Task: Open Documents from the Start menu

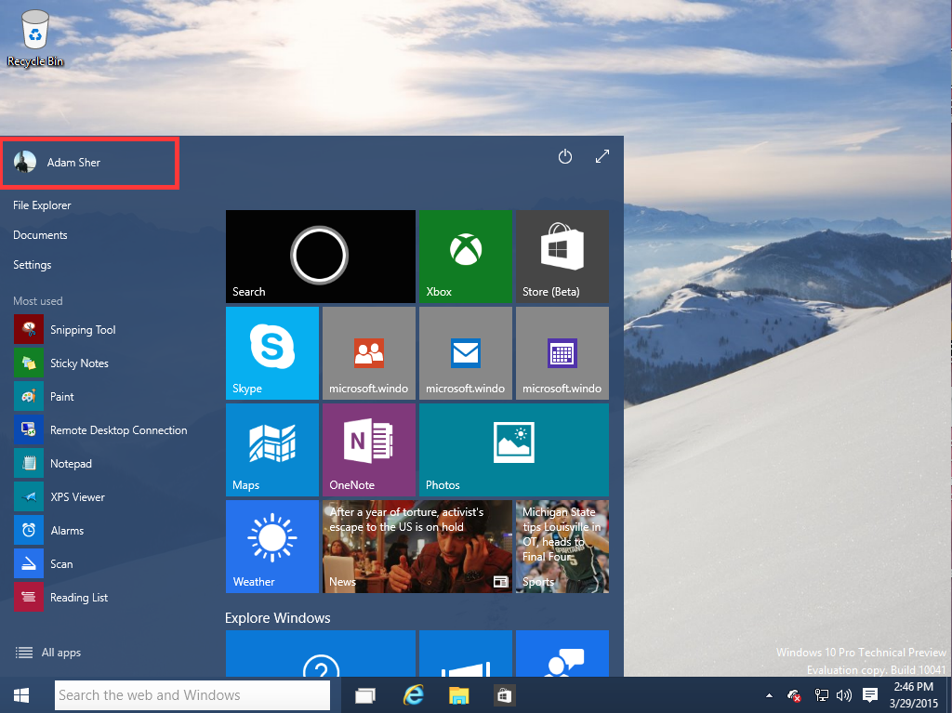Action: click(x=40, y=235)
